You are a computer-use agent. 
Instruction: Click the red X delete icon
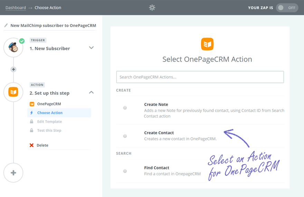click(31, 145)
